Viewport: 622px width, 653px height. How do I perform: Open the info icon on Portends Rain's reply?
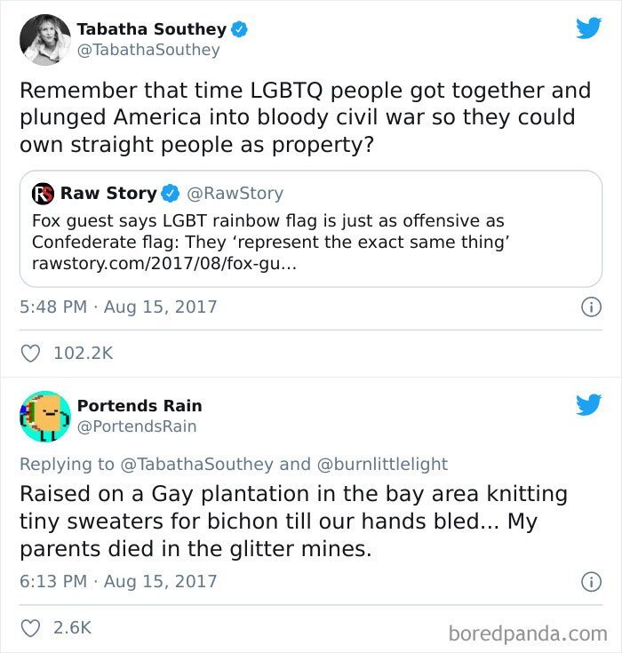[591, 582]
